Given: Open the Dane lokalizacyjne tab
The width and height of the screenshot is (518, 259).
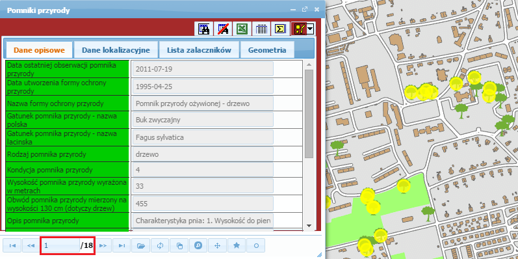Looking at the screenshot, I should (116, 50).
